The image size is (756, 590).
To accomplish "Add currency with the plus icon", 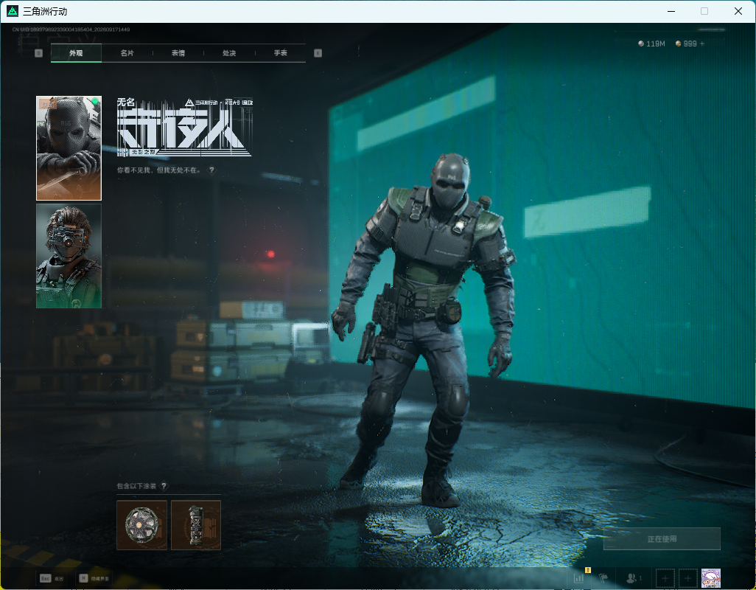I will click(702, 44).
